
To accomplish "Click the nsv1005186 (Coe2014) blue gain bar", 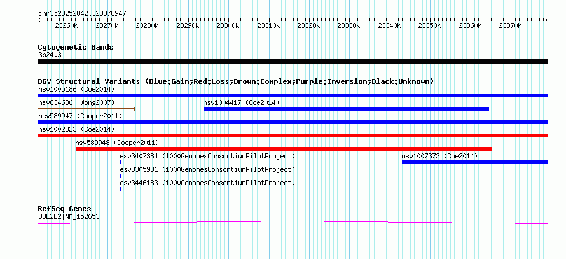I will pyautogui.click(x=293, y=95).
